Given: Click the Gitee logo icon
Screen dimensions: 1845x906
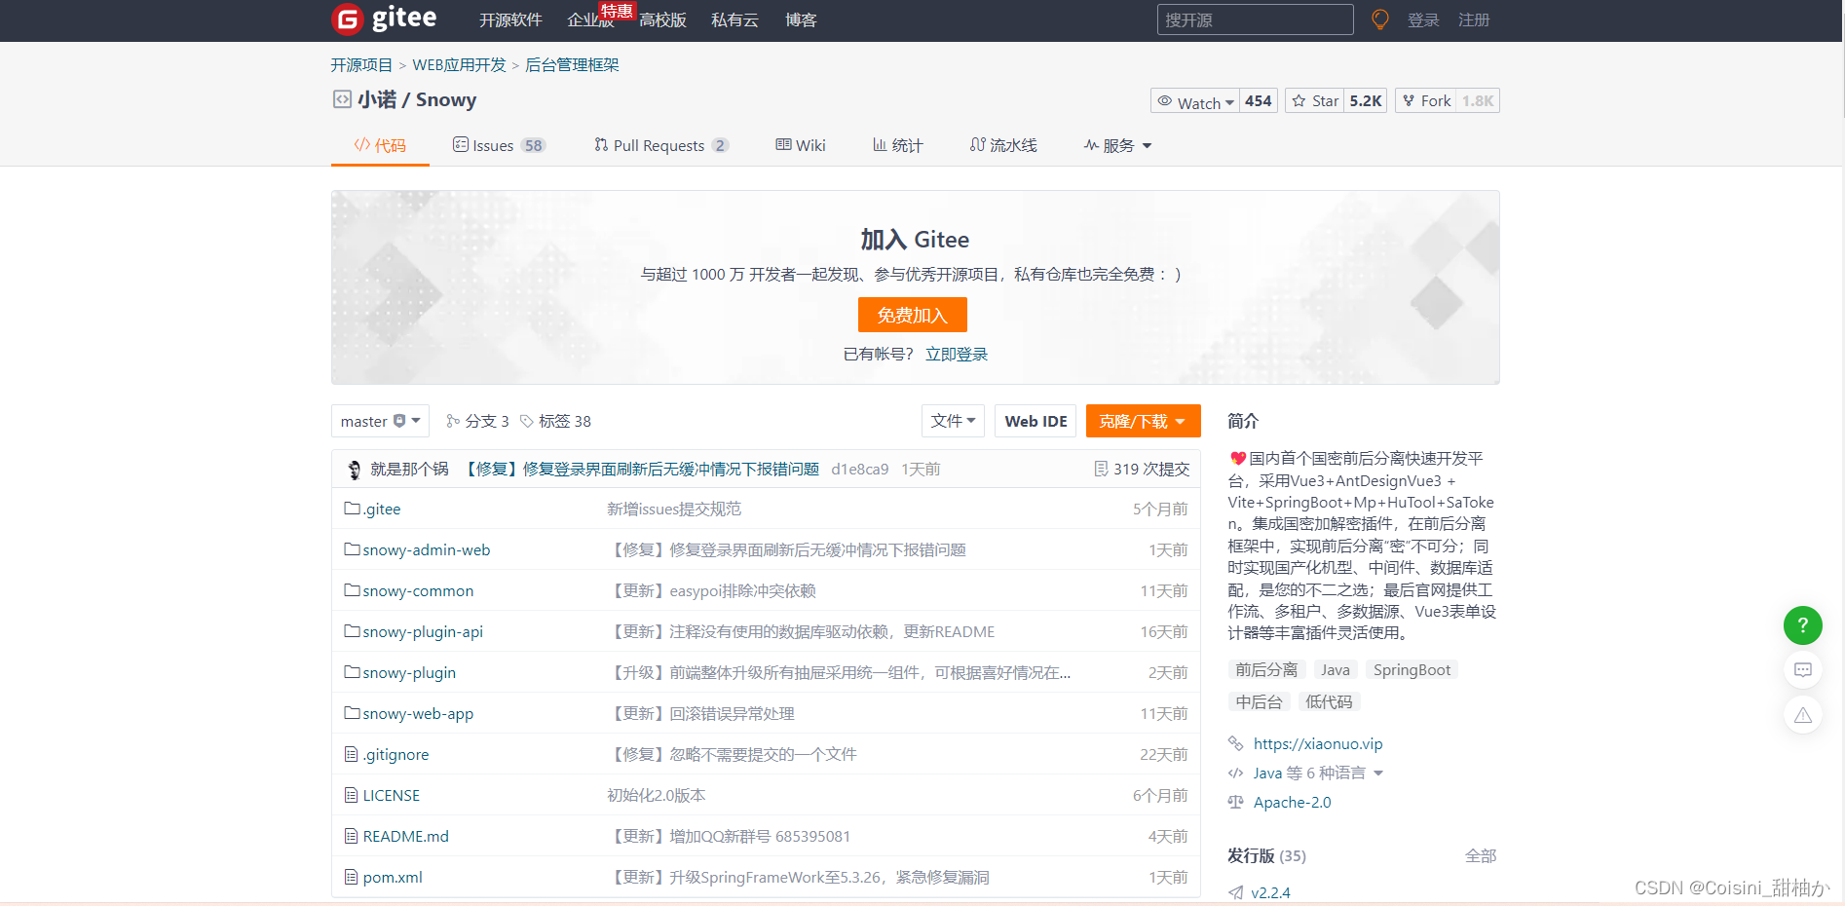Looking at the screenshot, I should click(x=347, y=19).
